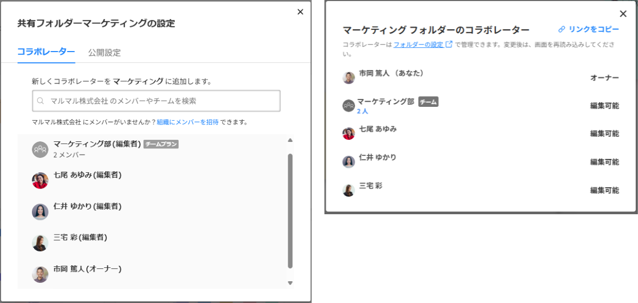Click the search magnifier icon in member field
This screenshot has width=638, height=303.
pos(40,100)
